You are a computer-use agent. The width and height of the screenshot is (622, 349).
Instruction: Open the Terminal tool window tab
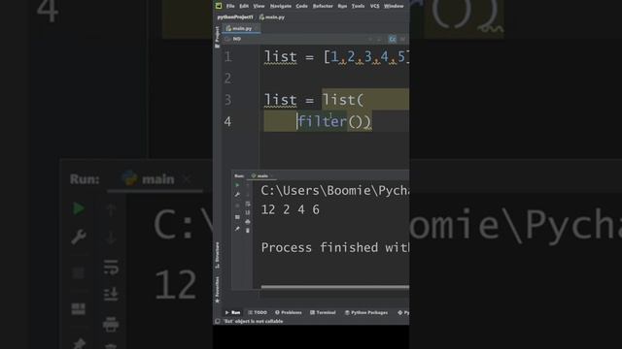pos(323,312)
